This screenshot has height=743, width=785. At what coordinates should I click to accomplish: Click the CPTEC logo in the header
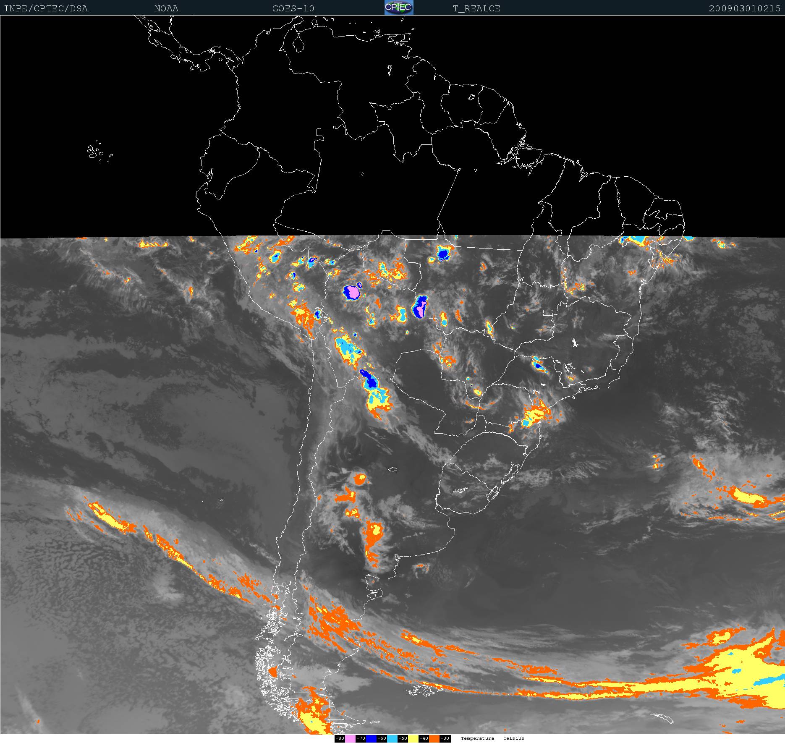pos(399,8)
